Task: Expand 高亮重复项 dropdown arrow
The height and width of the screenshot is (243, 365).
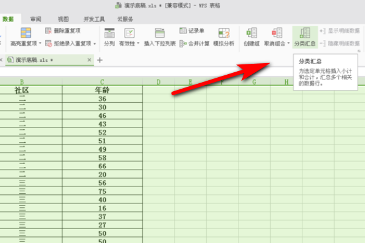Action: click(x=40, y=43)
